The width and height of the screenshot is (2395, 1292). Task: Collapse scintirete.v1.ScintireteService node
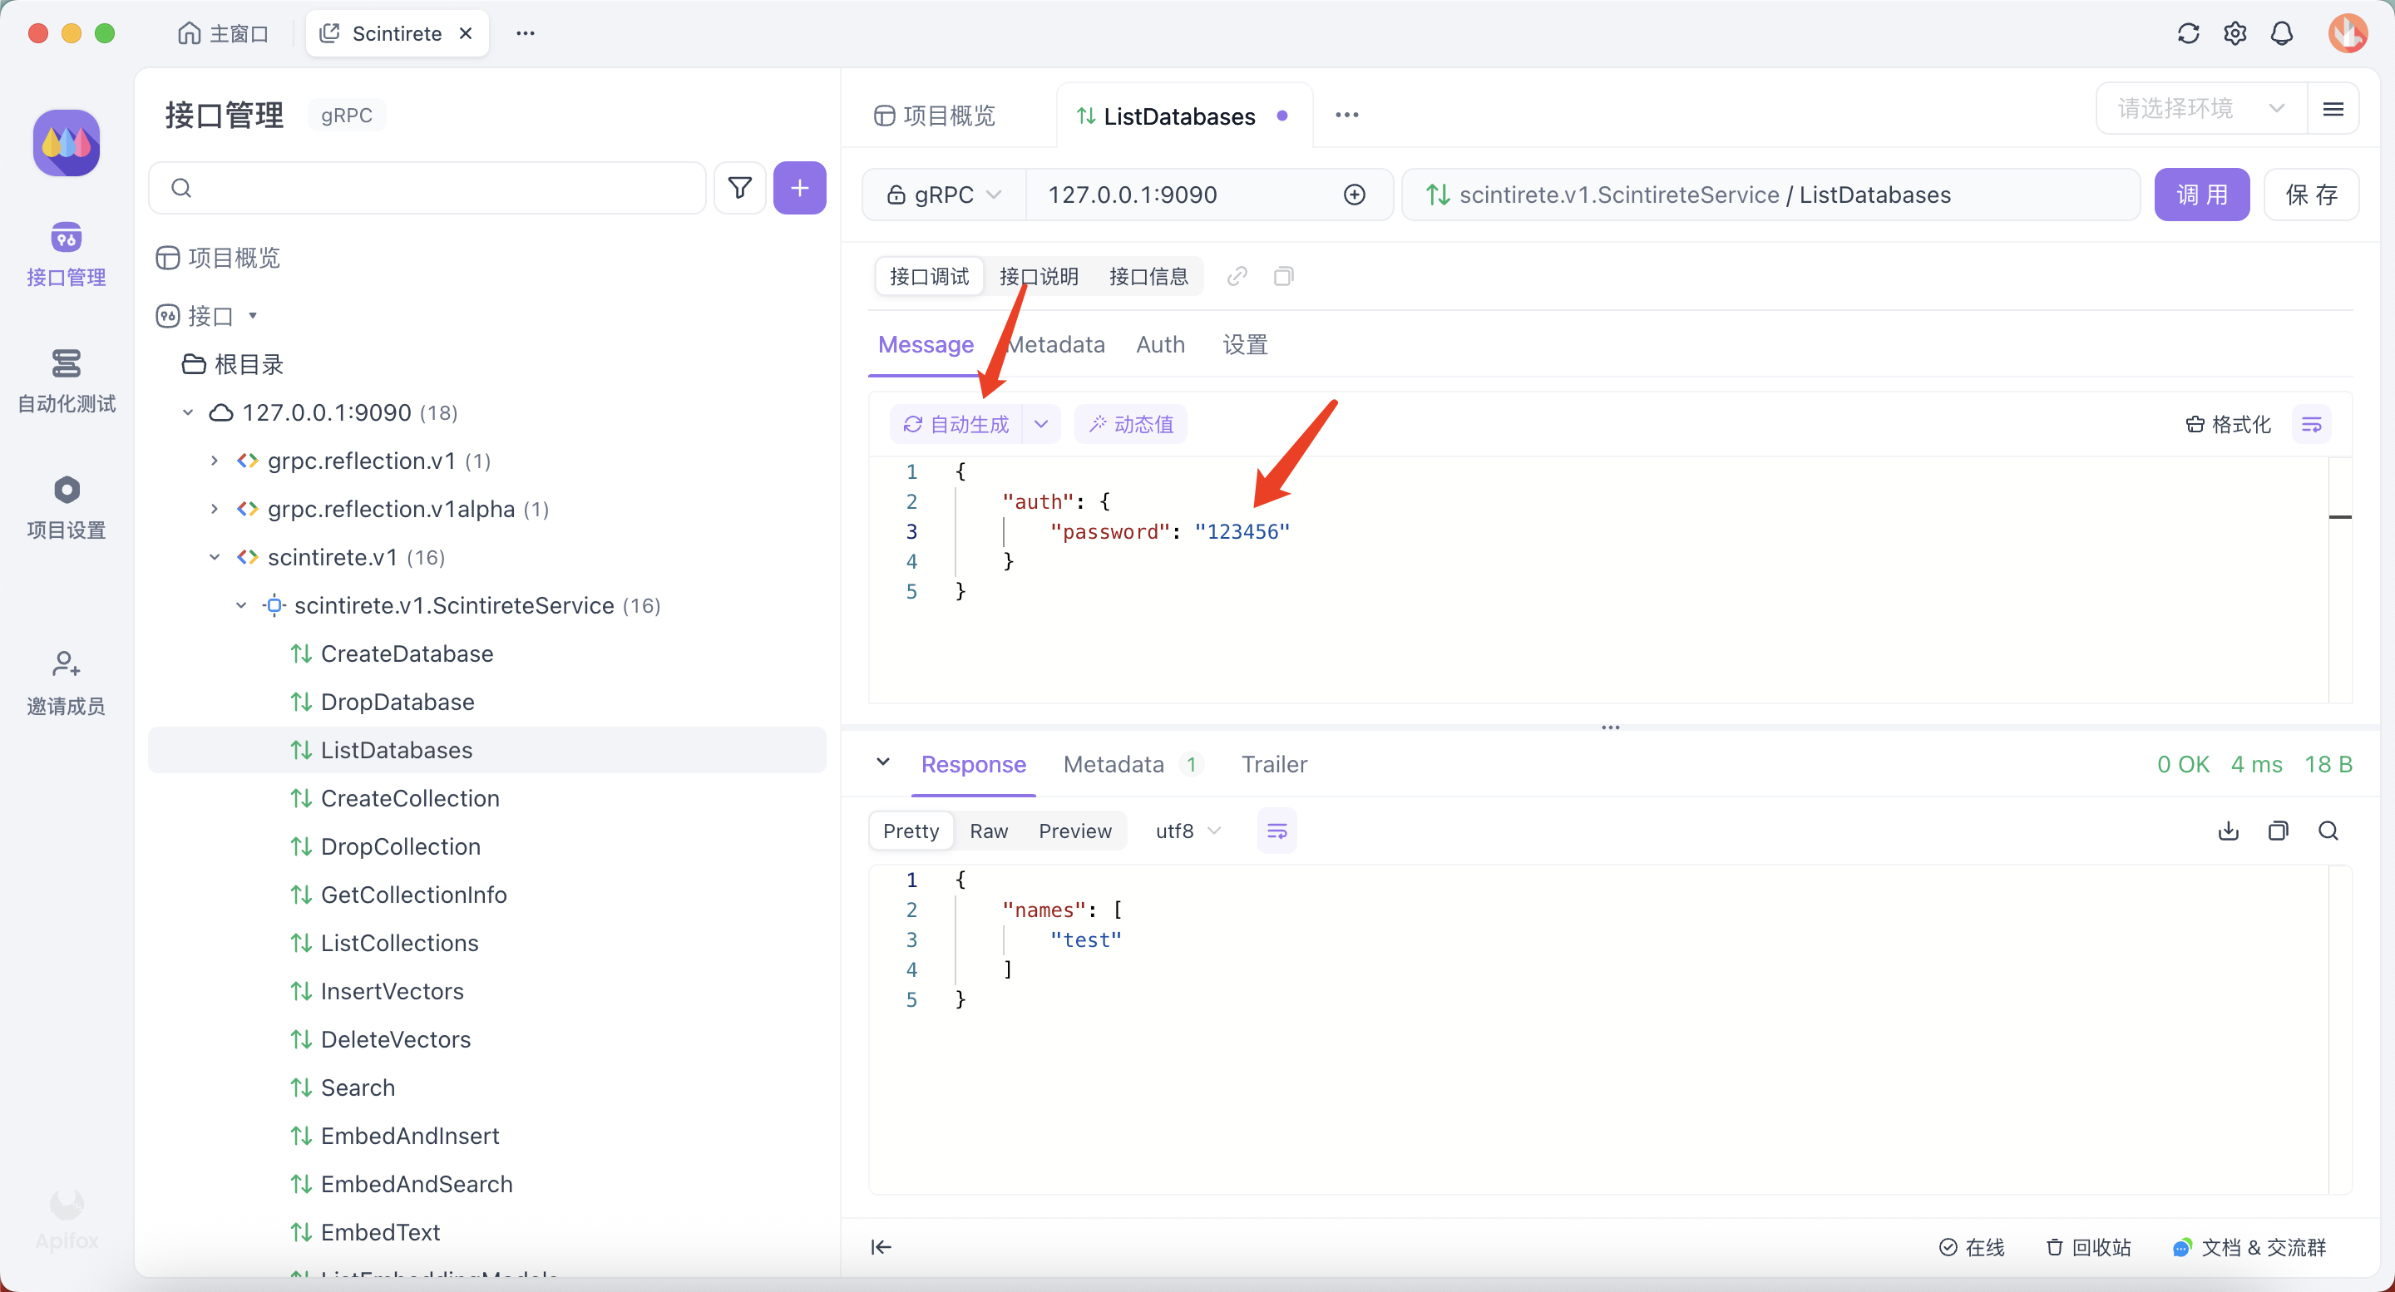point(242,605)
